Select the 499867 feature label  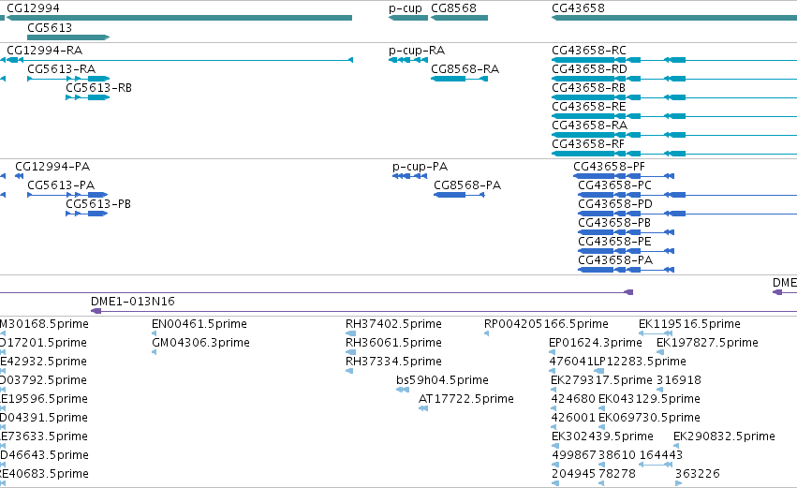(x=574, y=456)
